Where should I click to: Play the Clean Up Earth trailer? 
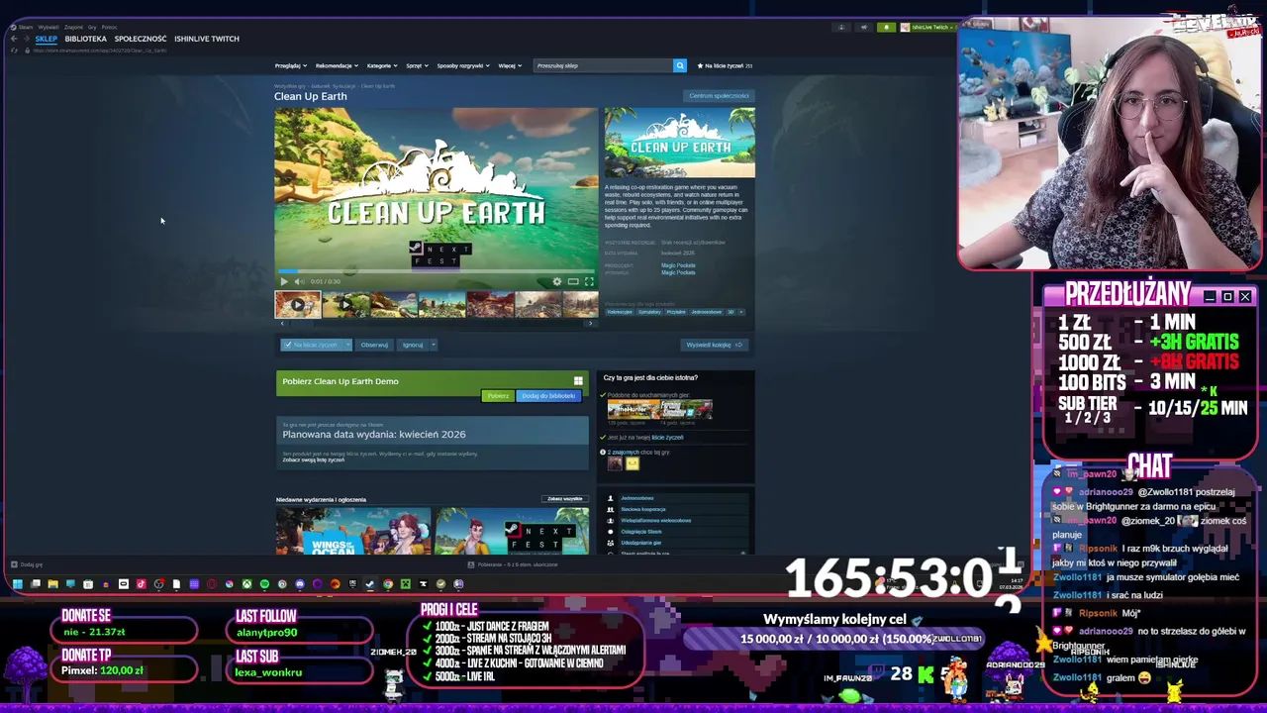coord(284,281)
